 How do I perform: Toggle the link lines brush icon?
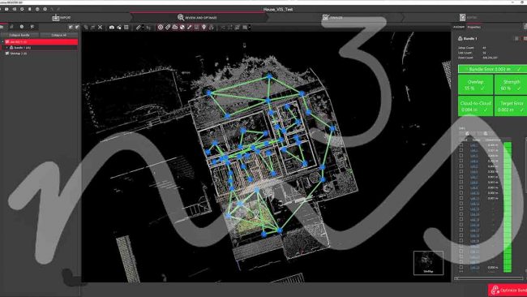point(189,28)
